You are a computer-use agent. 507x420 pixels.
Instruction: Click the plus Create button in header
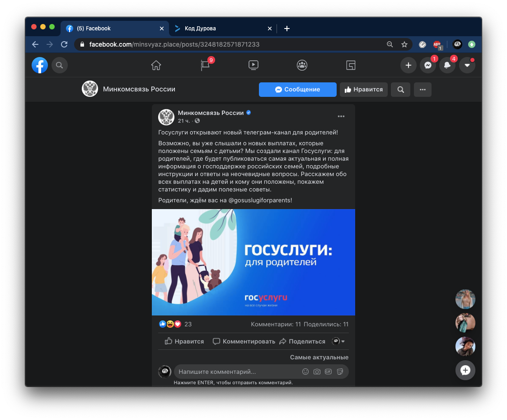(x=408, y=65)
